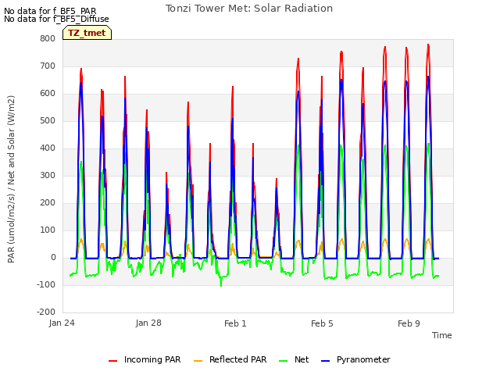Click the 'No data for f_BF5_Diffuse' message
This screenshot has height=375, width=500.
click(x=56, y=19)
